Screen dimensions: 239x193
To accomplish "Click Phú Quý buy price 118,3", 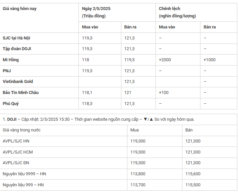I will [x=87, y=104].
